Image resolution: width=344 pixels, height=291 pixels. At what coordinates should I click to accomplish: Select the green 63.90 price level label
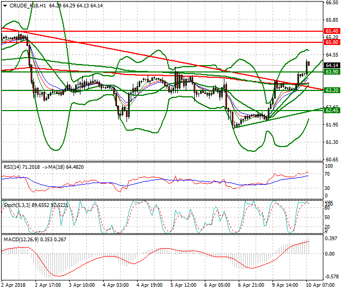332,72
